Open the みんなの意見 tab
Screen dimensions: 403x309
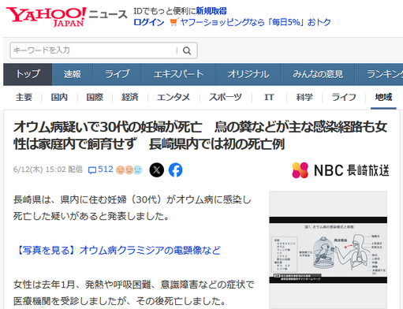[x=318, y=74]
